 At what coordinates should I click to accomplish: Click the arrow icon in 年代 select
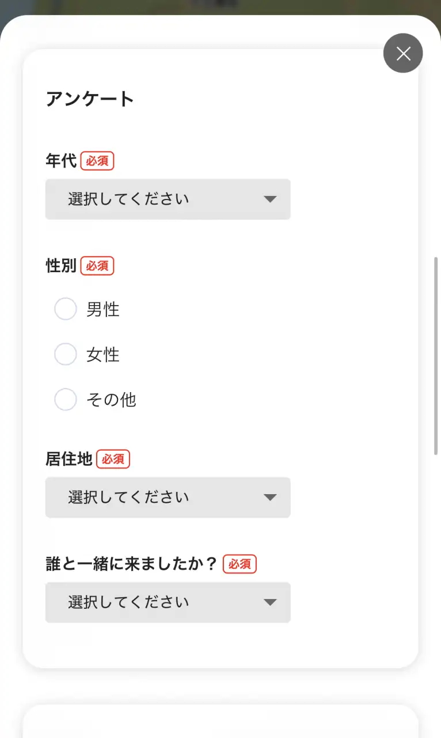coord(270,199)
